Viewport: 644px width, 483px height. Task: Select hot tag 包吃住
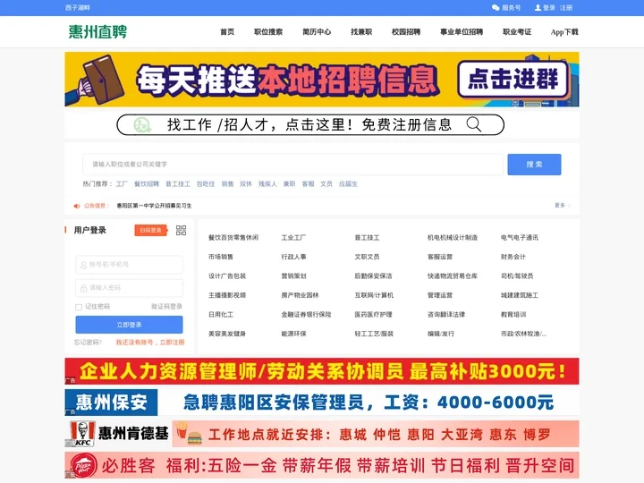[206, 184]
